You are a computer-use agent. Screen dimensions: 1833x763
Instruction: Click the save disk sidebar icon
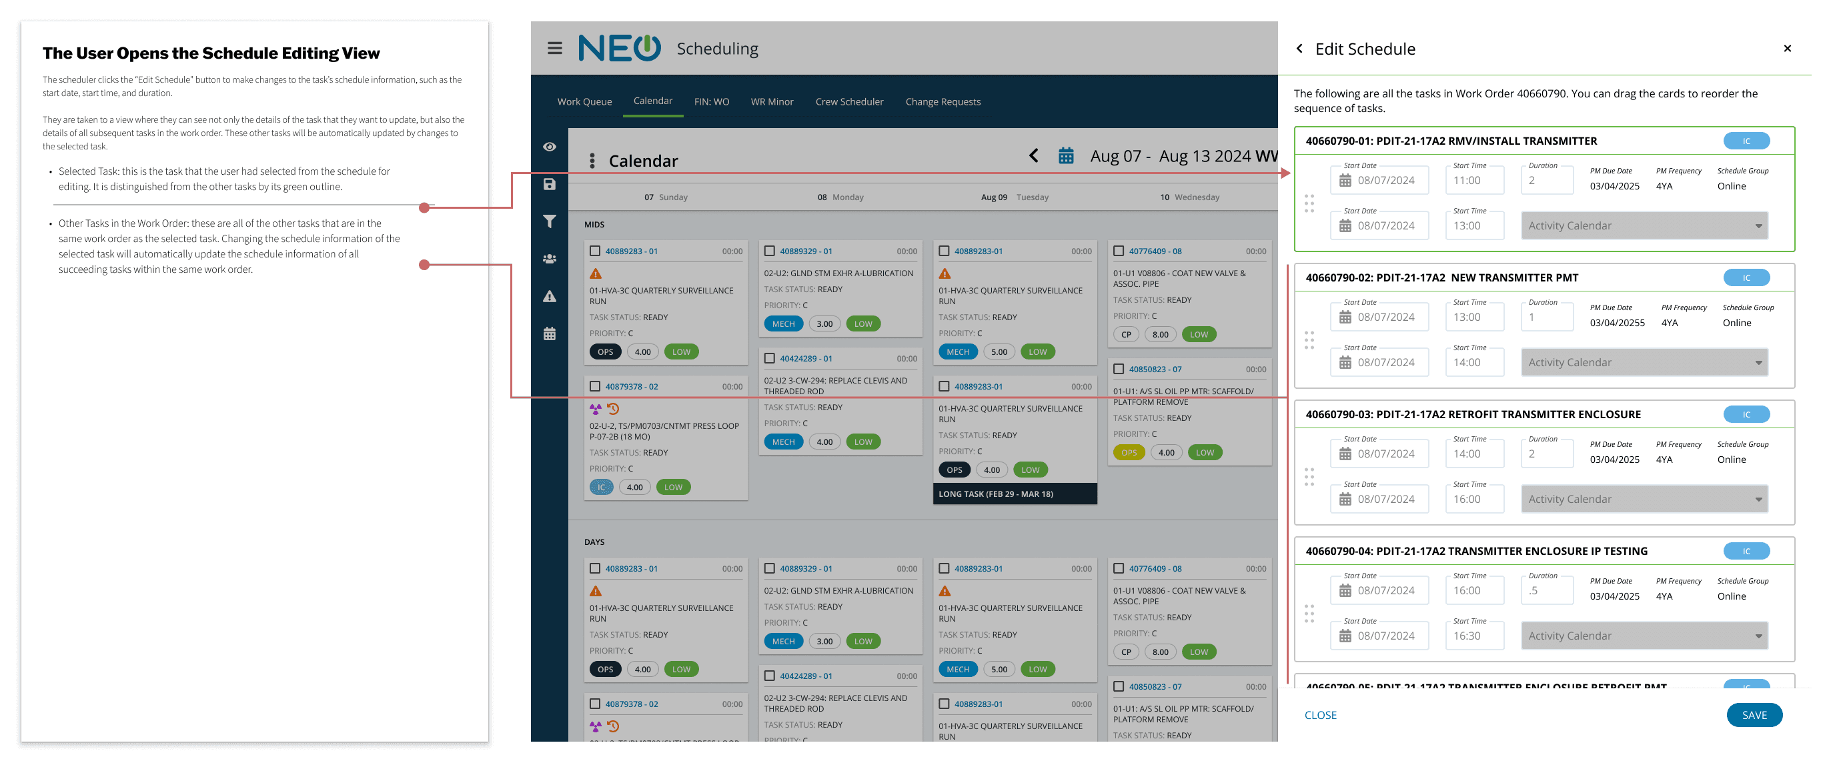click(x=550, y=184)
